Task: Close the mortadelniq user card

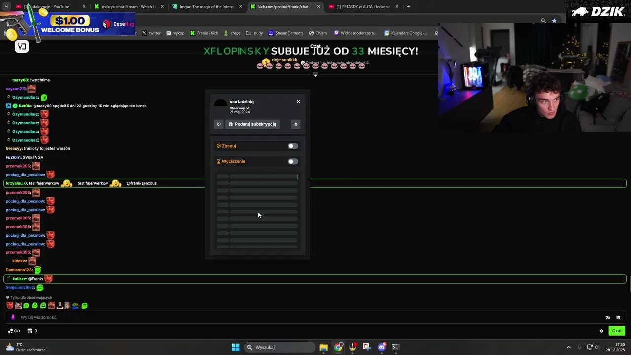Action: [x=298, y=102]
